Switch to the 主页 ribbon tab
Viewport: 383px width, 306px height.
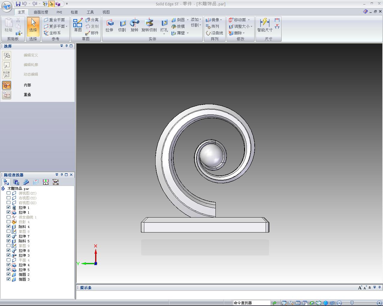21,12
